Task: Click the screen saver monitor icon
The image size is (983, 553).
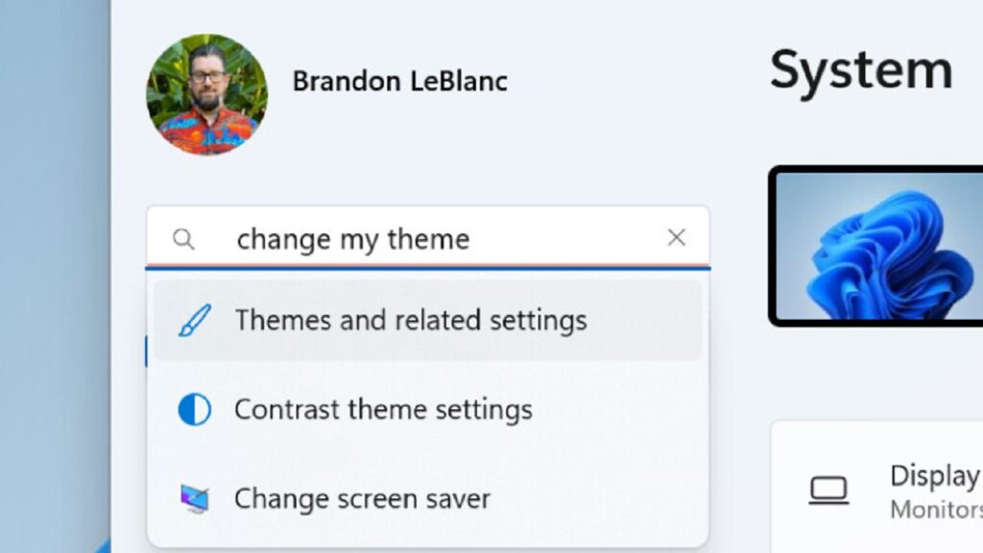Action: click(195, 499)
